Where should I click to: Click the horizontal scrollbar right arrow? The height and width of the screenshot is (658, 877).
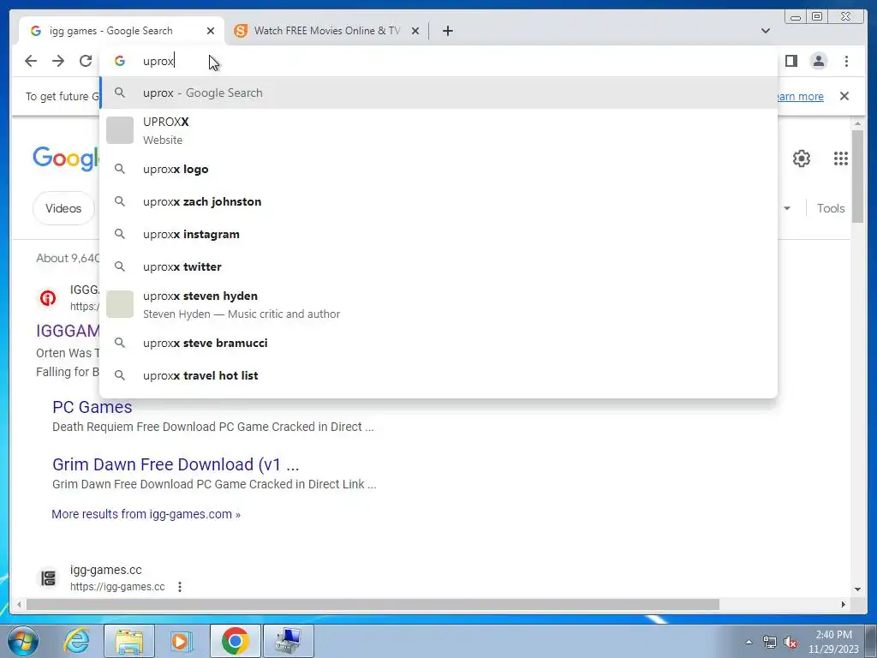844,604
